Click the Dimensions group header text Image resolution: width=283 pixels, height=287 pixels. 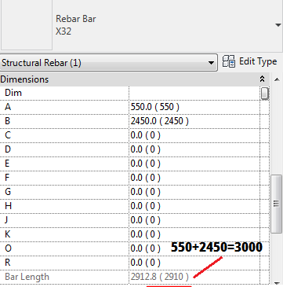[x=24, y=79]
